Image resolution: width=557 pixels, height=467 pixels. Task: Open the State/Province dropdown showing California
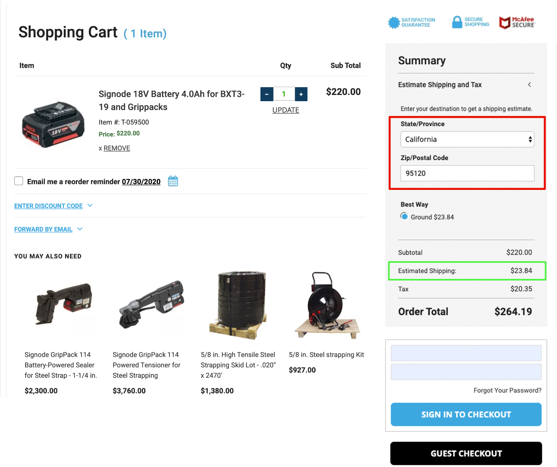point(467,139)
